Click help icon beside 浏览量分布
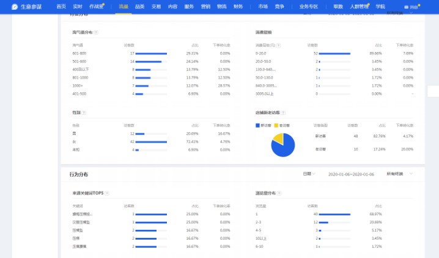Image resolution: width=439 pixels, height=258 pixels. pyautogui.click(x=278, y=193)
